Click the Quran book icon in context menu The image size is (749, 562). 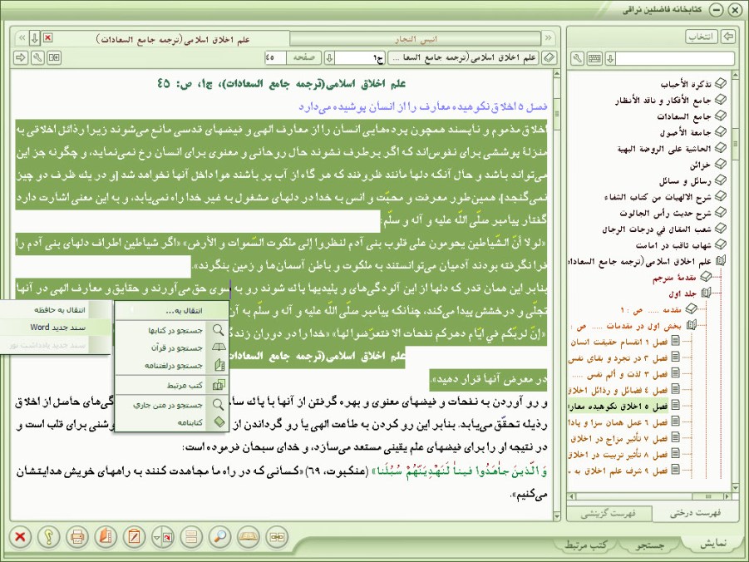(219, 348)
